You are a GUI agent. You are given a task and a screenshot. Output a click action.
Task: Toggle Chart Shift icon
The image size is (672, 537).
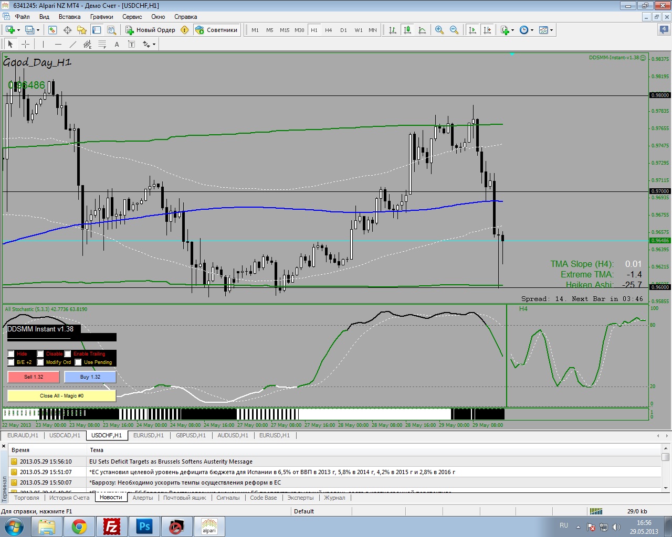point(487,30)
